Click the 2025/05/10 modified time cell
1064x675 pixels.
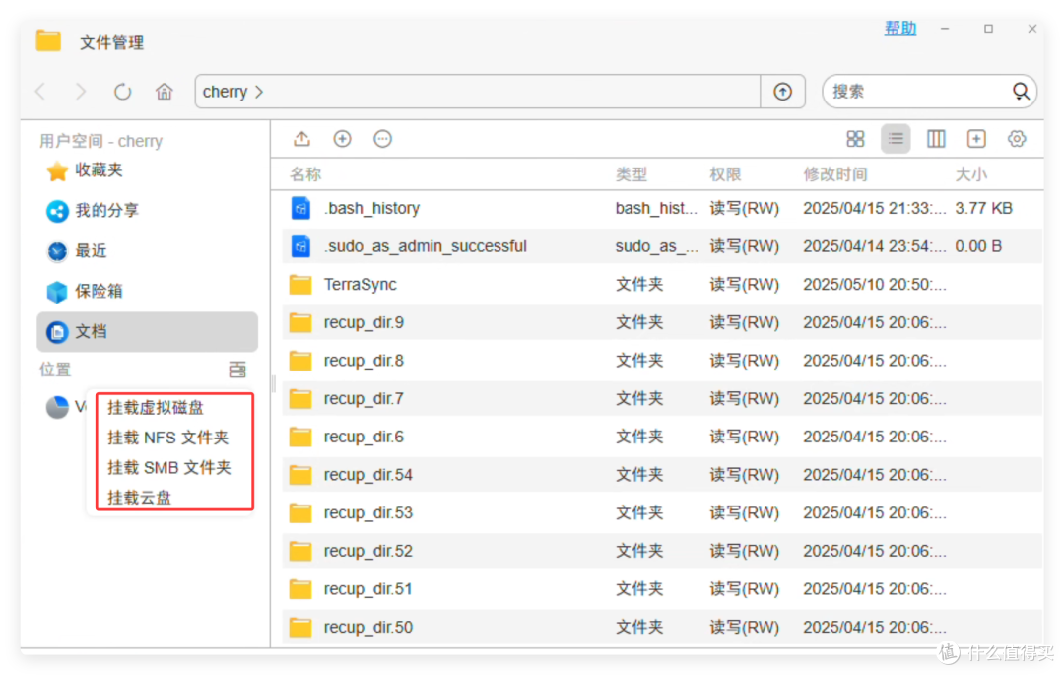[x=875, y=284]
